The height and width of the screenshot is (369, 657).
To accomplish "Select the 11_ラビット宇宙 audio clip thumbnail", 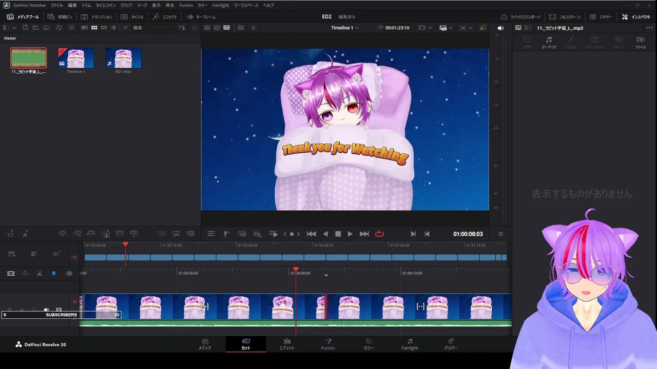I will (x=29, y=58).
